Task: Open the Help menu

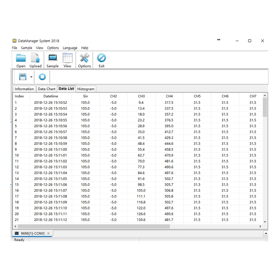Action: coord(85,48)
